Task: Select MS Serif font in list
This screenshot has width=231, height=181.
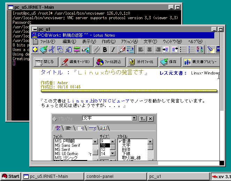Action: click(73, 150)
